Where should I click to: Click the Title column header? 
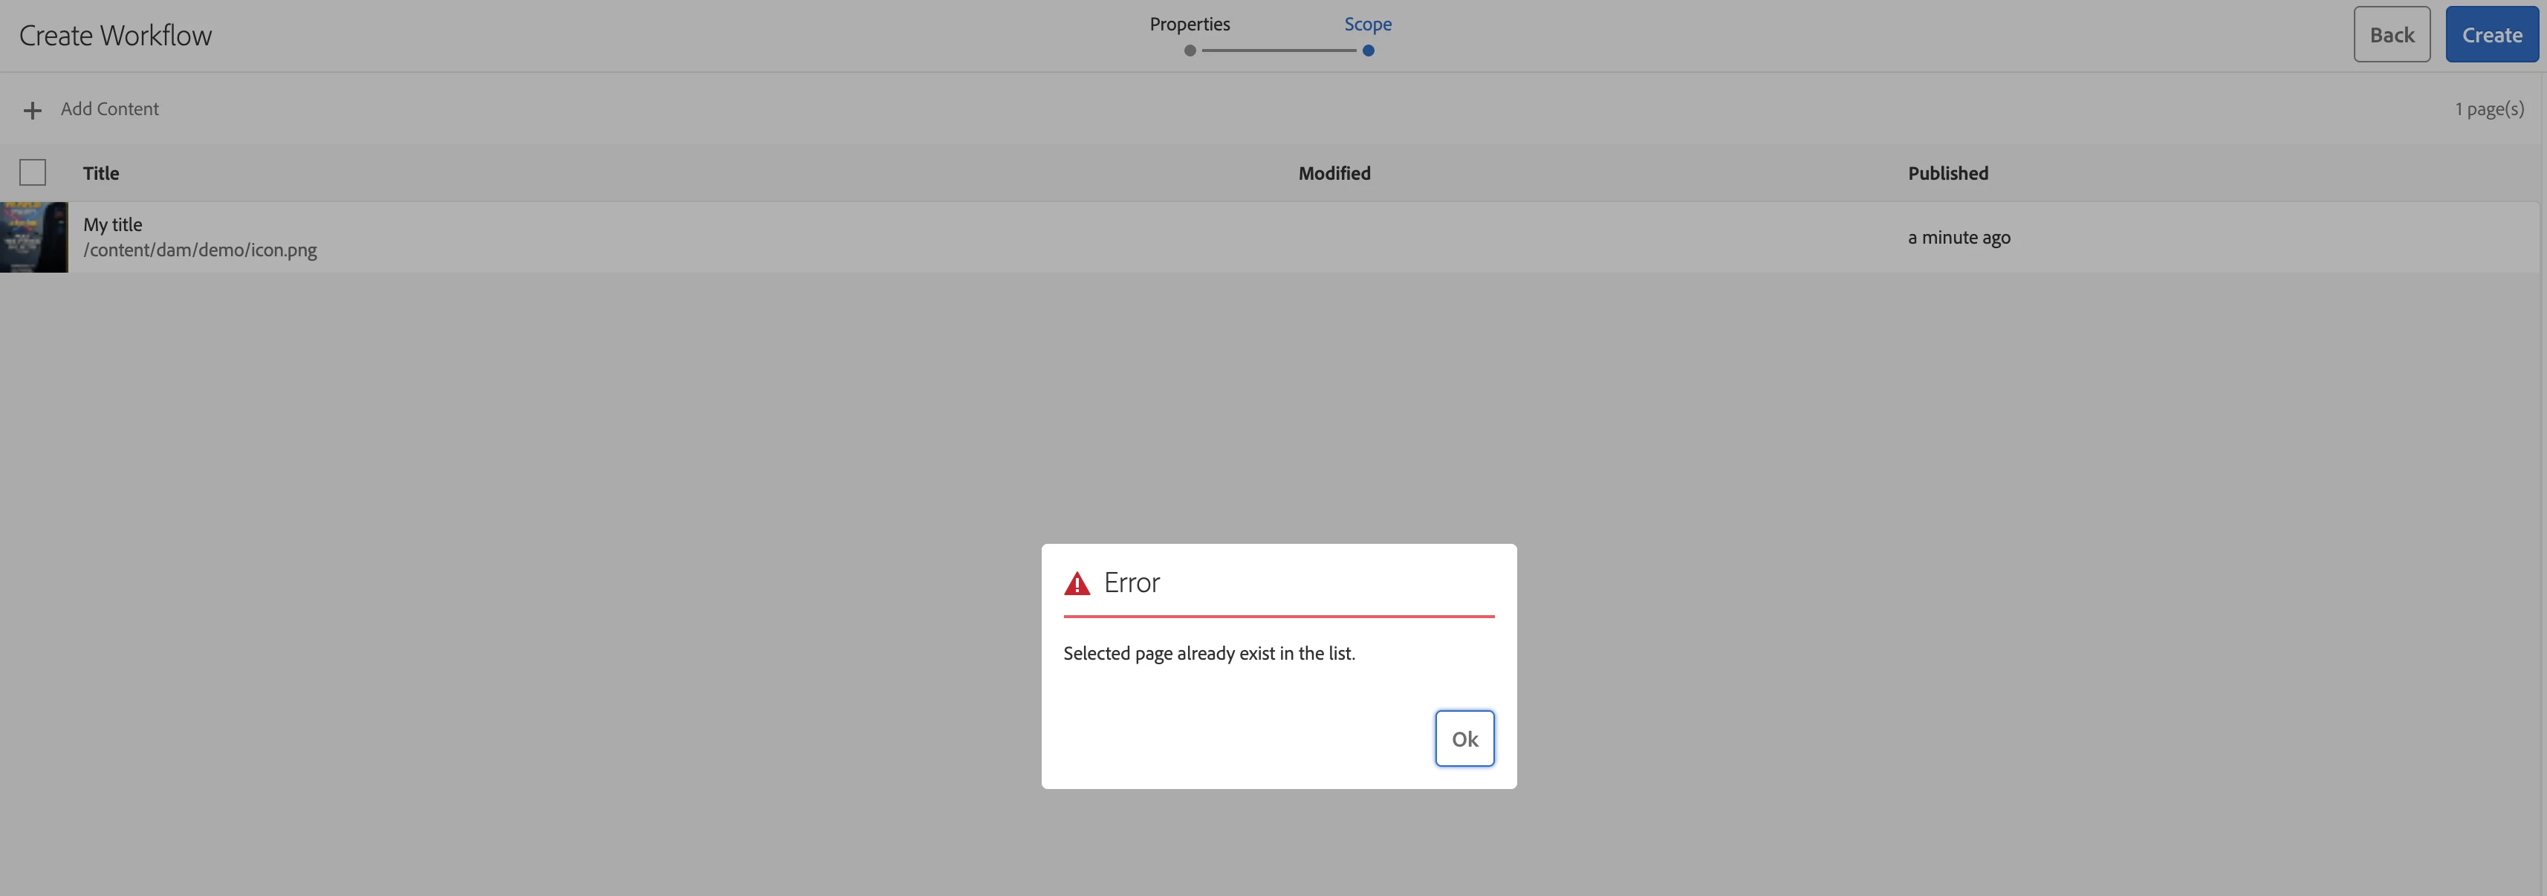pyautogui.click(x=101, y=173)
